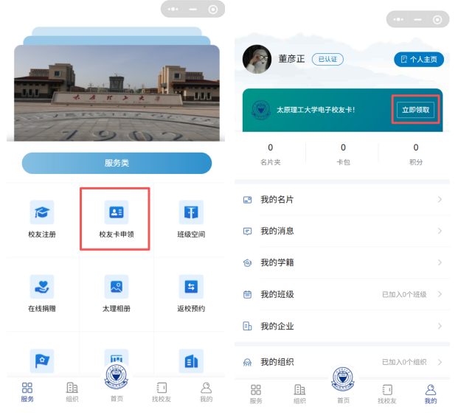Expand the 我的名片 row chevron
This screenshot has height=418, width=458.
pyautogui.click(x=440, y=200)
